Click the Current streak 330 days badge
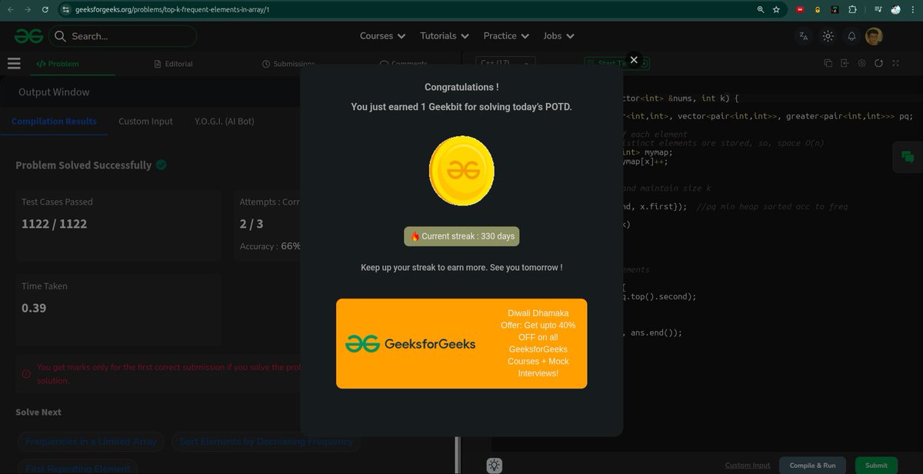 461,236
